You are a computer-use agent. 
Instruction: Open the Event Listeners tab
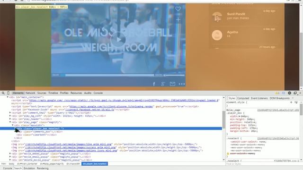[x=259, y=98]
